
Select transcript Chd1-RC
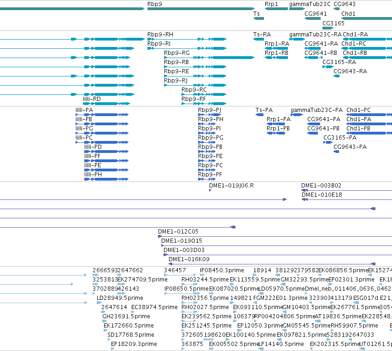[x=353, y=44]
